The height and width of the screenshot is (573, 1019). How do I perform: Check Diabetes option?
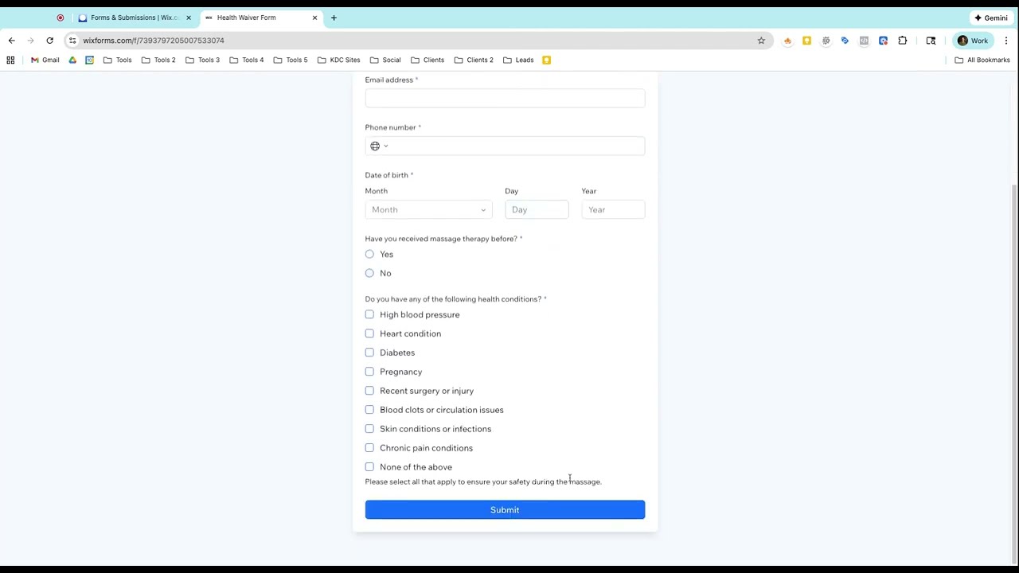369,353
